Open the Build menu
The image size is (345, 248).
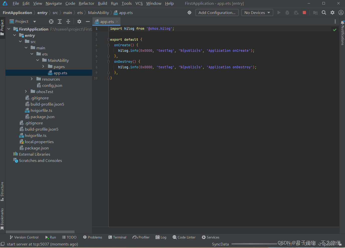click(x=102, y=4)
